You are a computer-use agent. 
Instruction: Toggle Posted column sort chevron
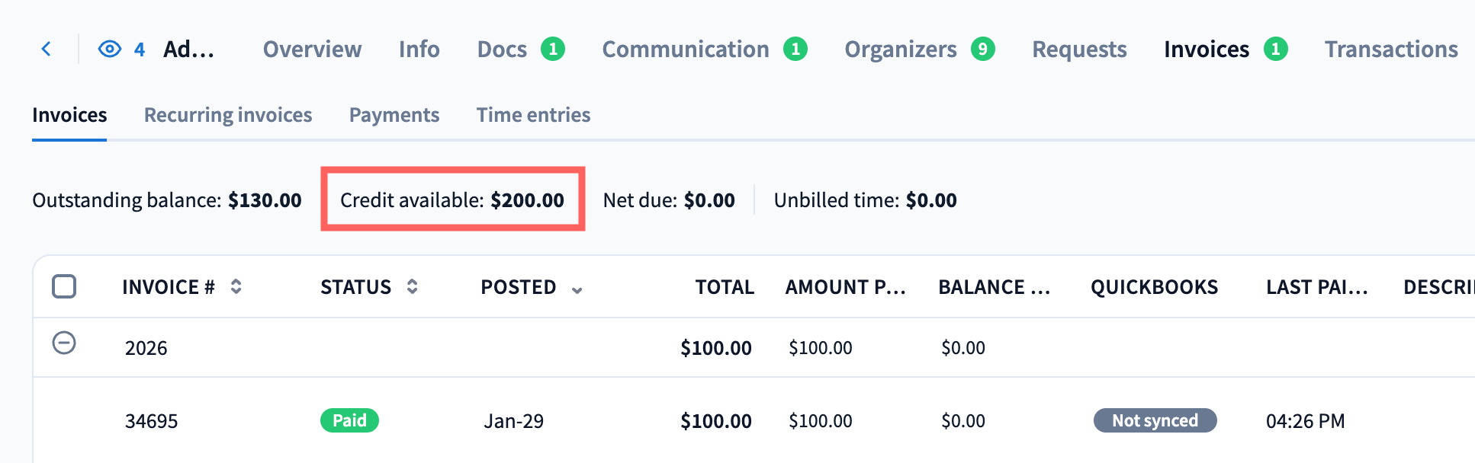[x=577, y=289]
